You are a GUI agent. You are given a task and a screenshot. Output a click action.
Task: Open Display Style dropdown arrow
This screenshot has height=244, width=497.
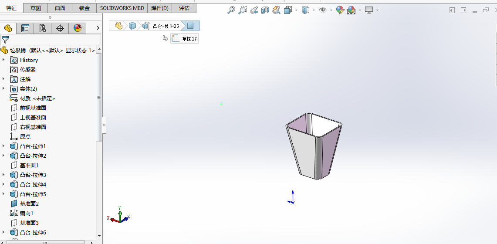314,10
